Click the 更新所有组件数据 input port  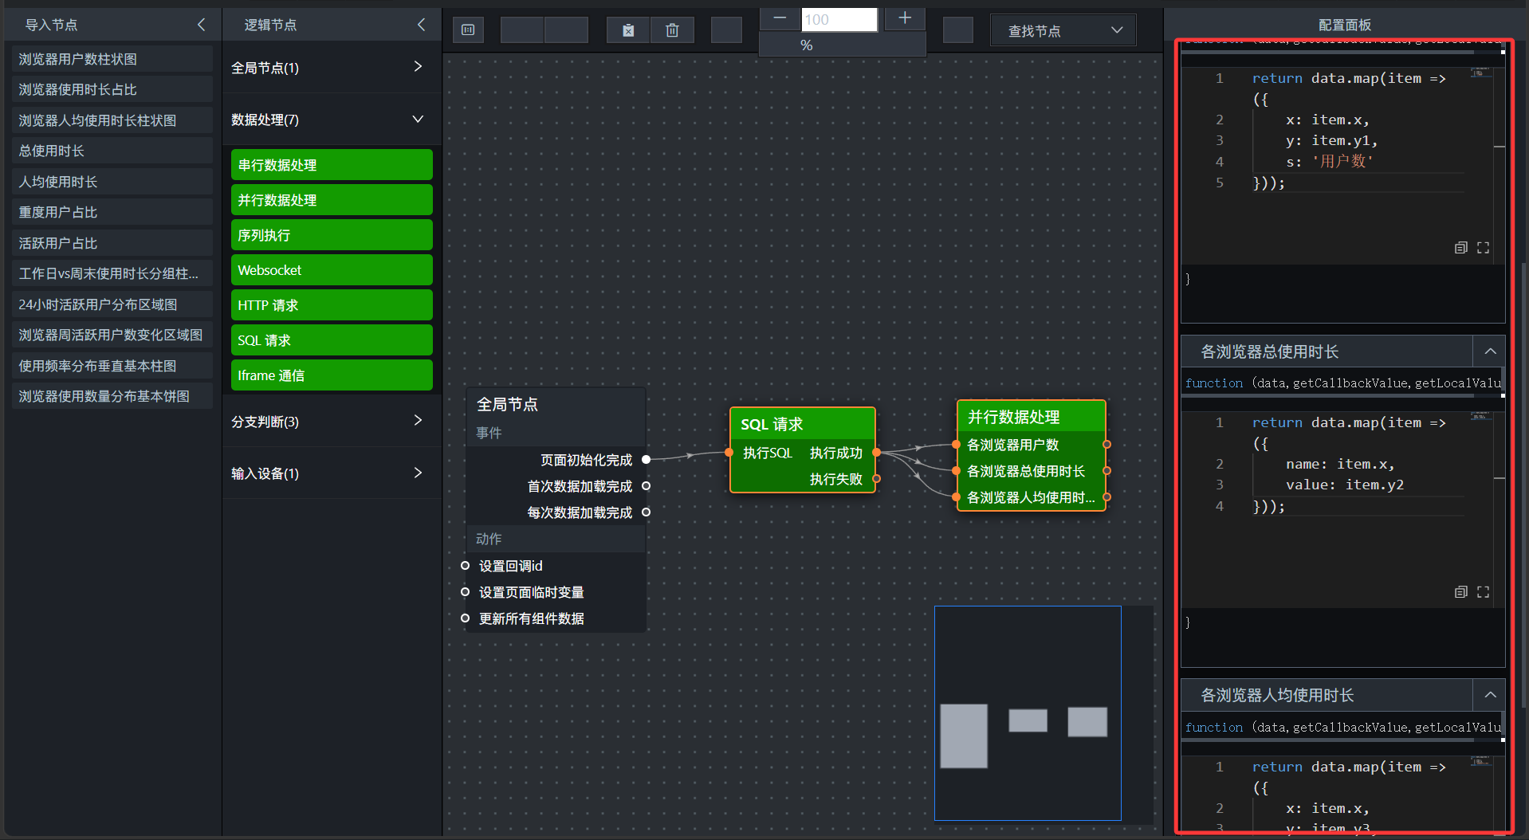coord(465,618)
